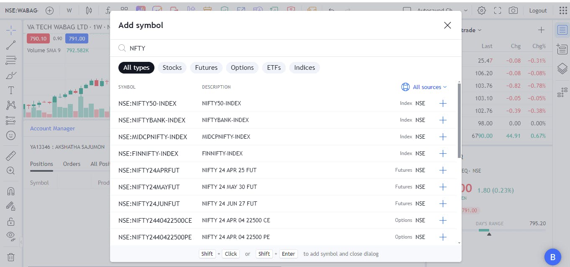This screenshot has width=570, height=267.
Task: Collapse the left drawing toolbar arrow
Action: pos(21,242)
